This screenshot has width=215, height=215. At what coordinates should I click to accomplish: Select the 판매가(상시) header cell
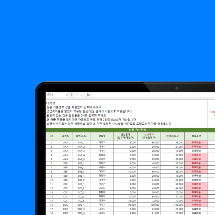coord(173,136)
